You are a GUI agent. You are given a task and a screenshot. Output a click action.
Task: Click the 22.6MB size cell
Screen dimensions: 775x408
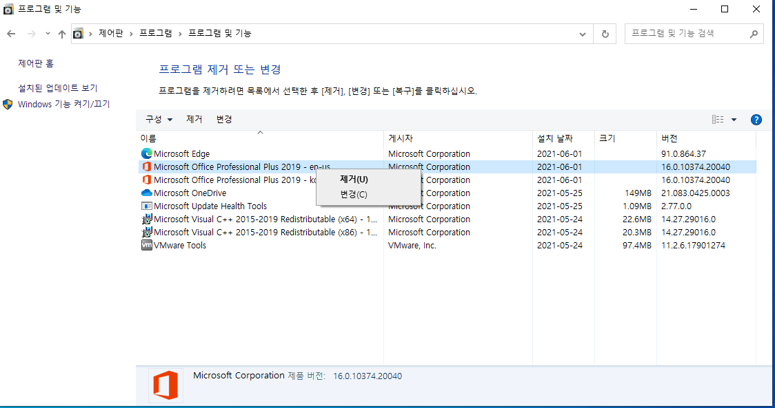tap(637, 219)
